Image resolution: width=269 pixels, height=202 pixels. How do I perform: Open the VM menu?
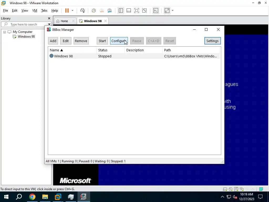coord(35,11)
